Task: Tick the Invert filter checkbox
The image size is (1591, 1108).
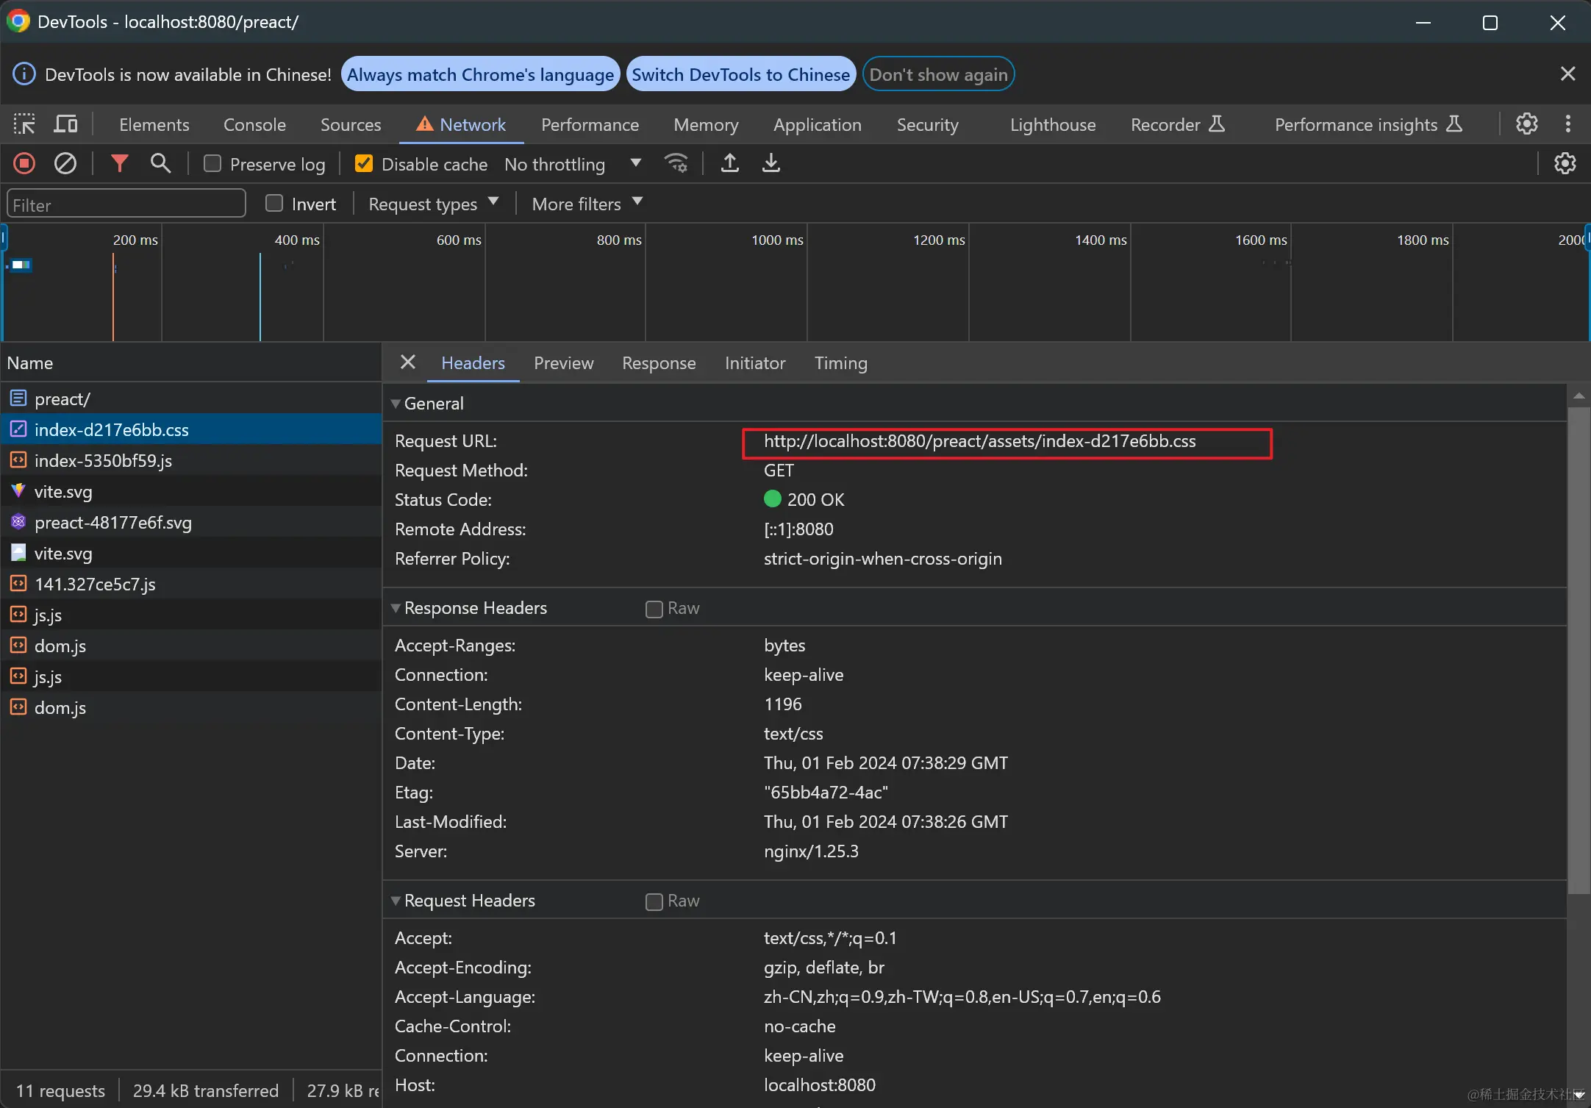Action: pyautogui.click(x=274, y=203)
